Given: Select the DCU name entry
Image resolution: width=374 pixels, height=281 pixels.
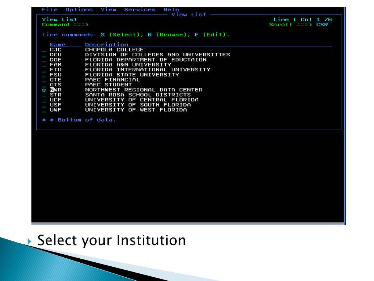Looking at the screenshot, I should [56, 55].
